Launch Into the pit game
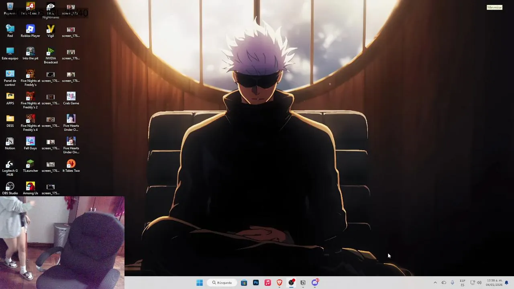 pyautogui.click(x=31, y=54)
